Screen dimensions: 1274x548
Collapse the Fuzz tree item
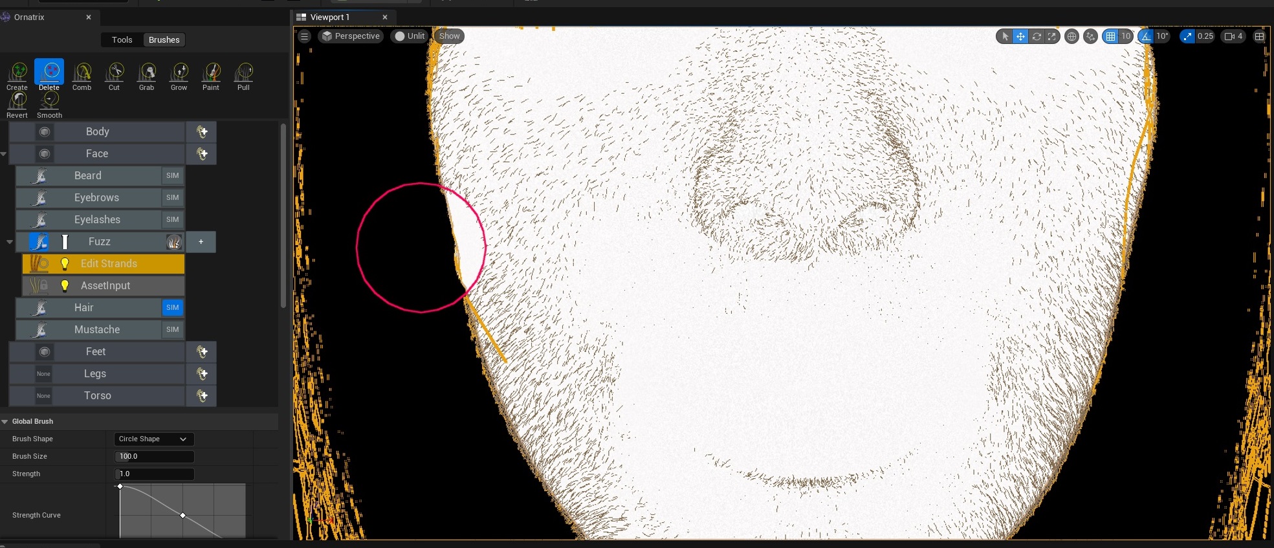coord(9,242)
